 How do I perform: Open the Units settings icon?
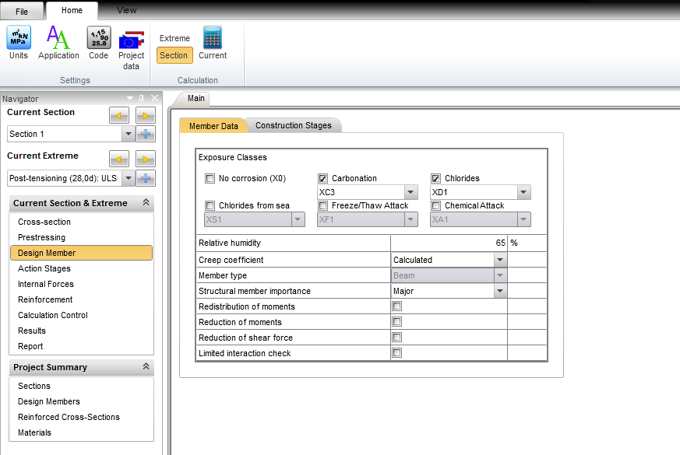(x=19, y=43)
